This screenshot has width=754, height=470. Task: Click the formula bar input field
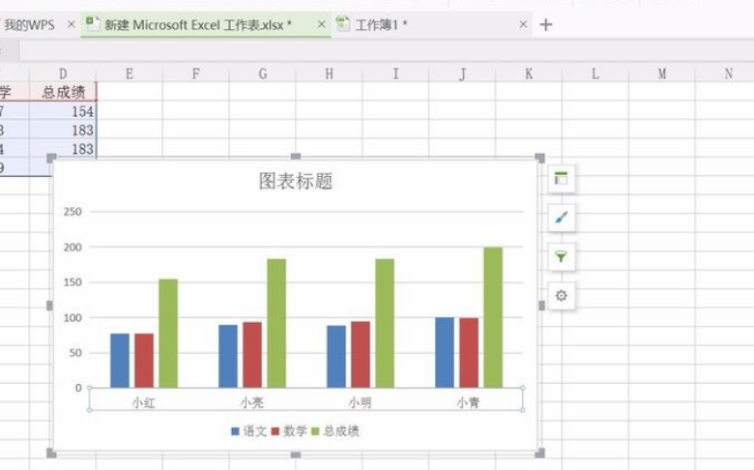386,50
